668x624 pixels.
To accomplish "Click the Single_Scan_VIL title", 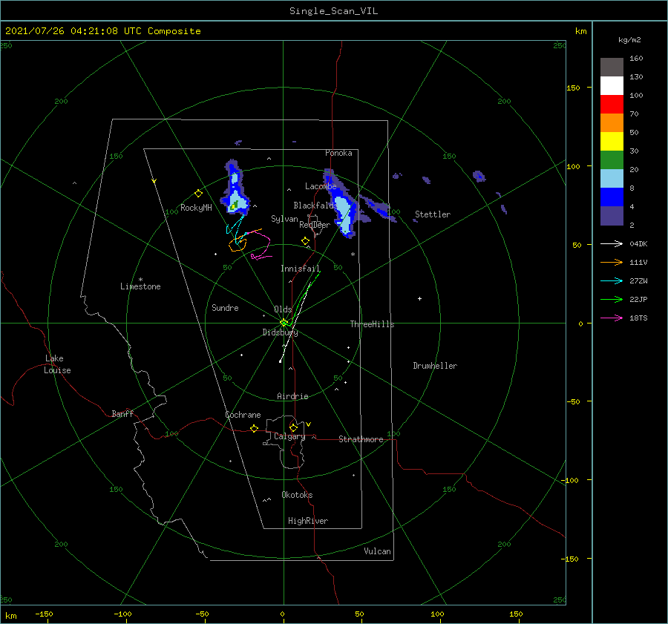I will pos(333,11).
